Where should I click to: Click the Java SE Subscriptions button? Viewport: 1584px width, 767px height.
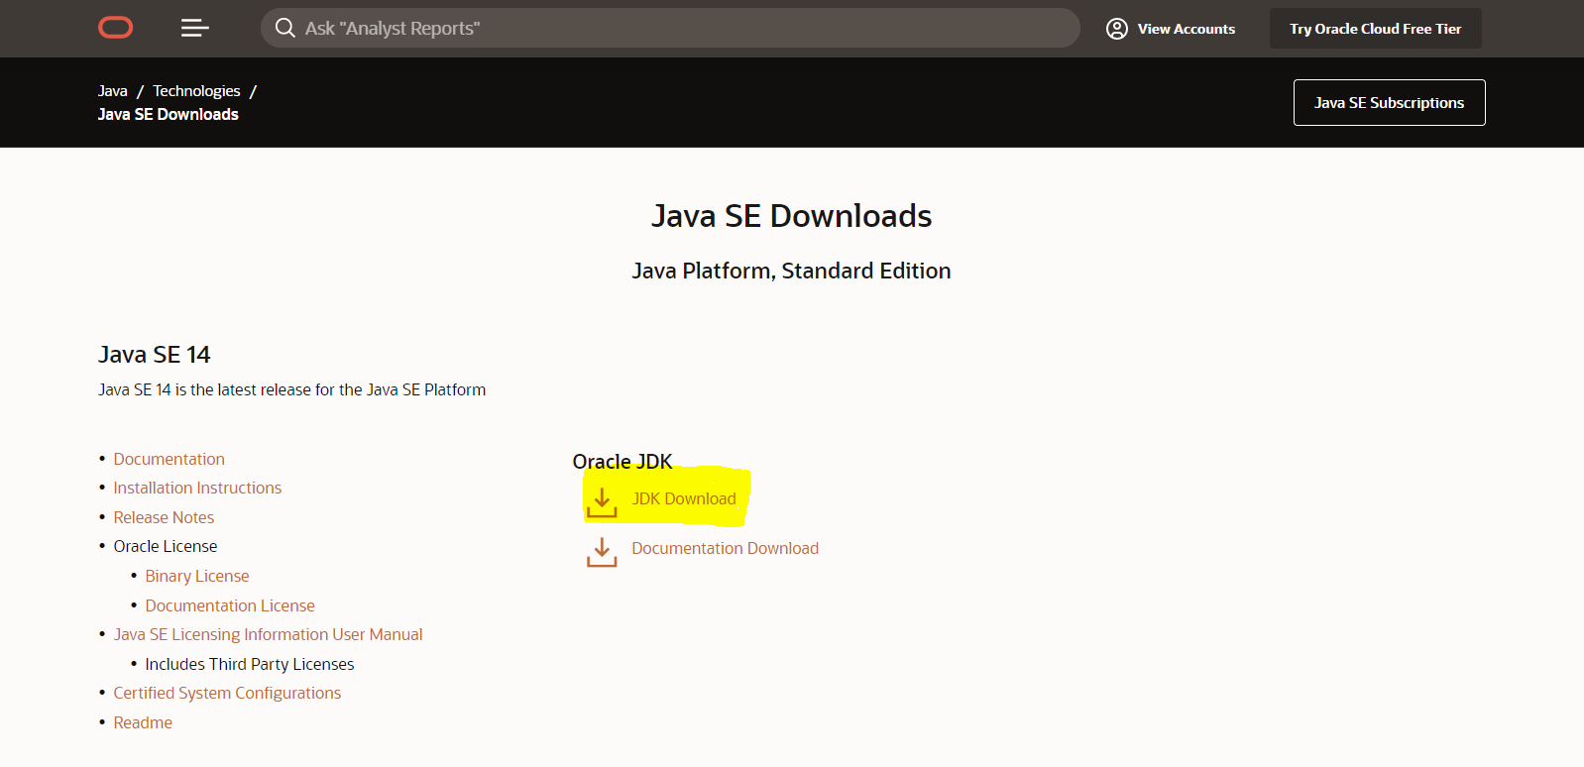pyautogui.click(x=1389, y=103)
